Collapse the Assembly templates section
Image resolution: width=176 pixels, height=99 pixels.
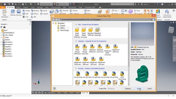pos(76,41)
